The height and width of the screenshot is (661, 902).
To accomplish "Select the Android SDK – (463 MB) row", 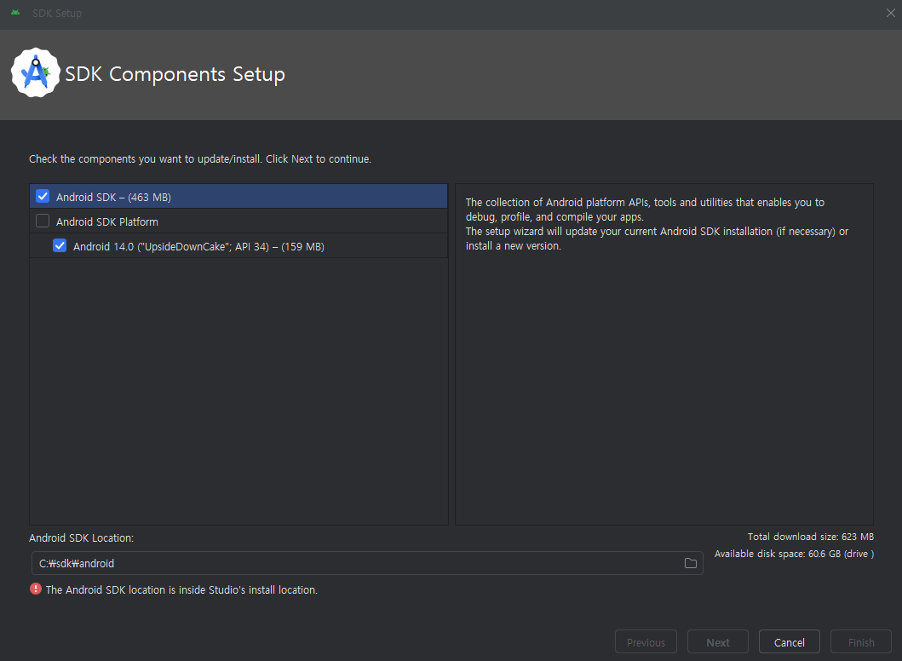I will tap(238, 196).
